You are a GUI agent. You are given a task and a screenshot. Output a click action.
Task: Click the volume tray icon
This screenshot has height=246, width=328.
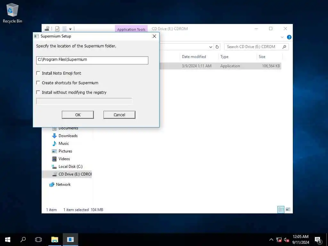tap(286, 240)
